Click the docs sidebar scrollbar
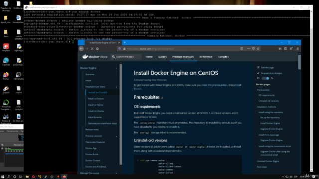Screen dimensions: 319x179 tap(121, 114)
